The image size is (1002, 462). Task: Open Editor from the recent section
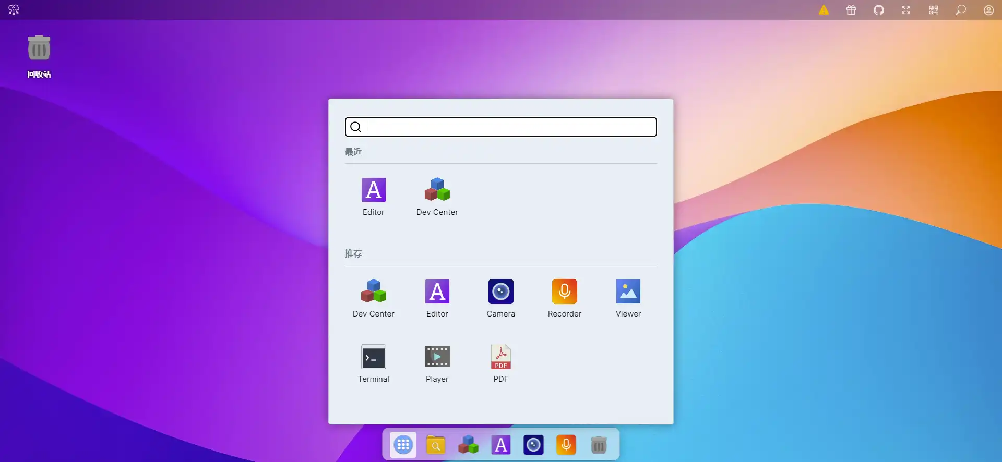tap(373, 190)
